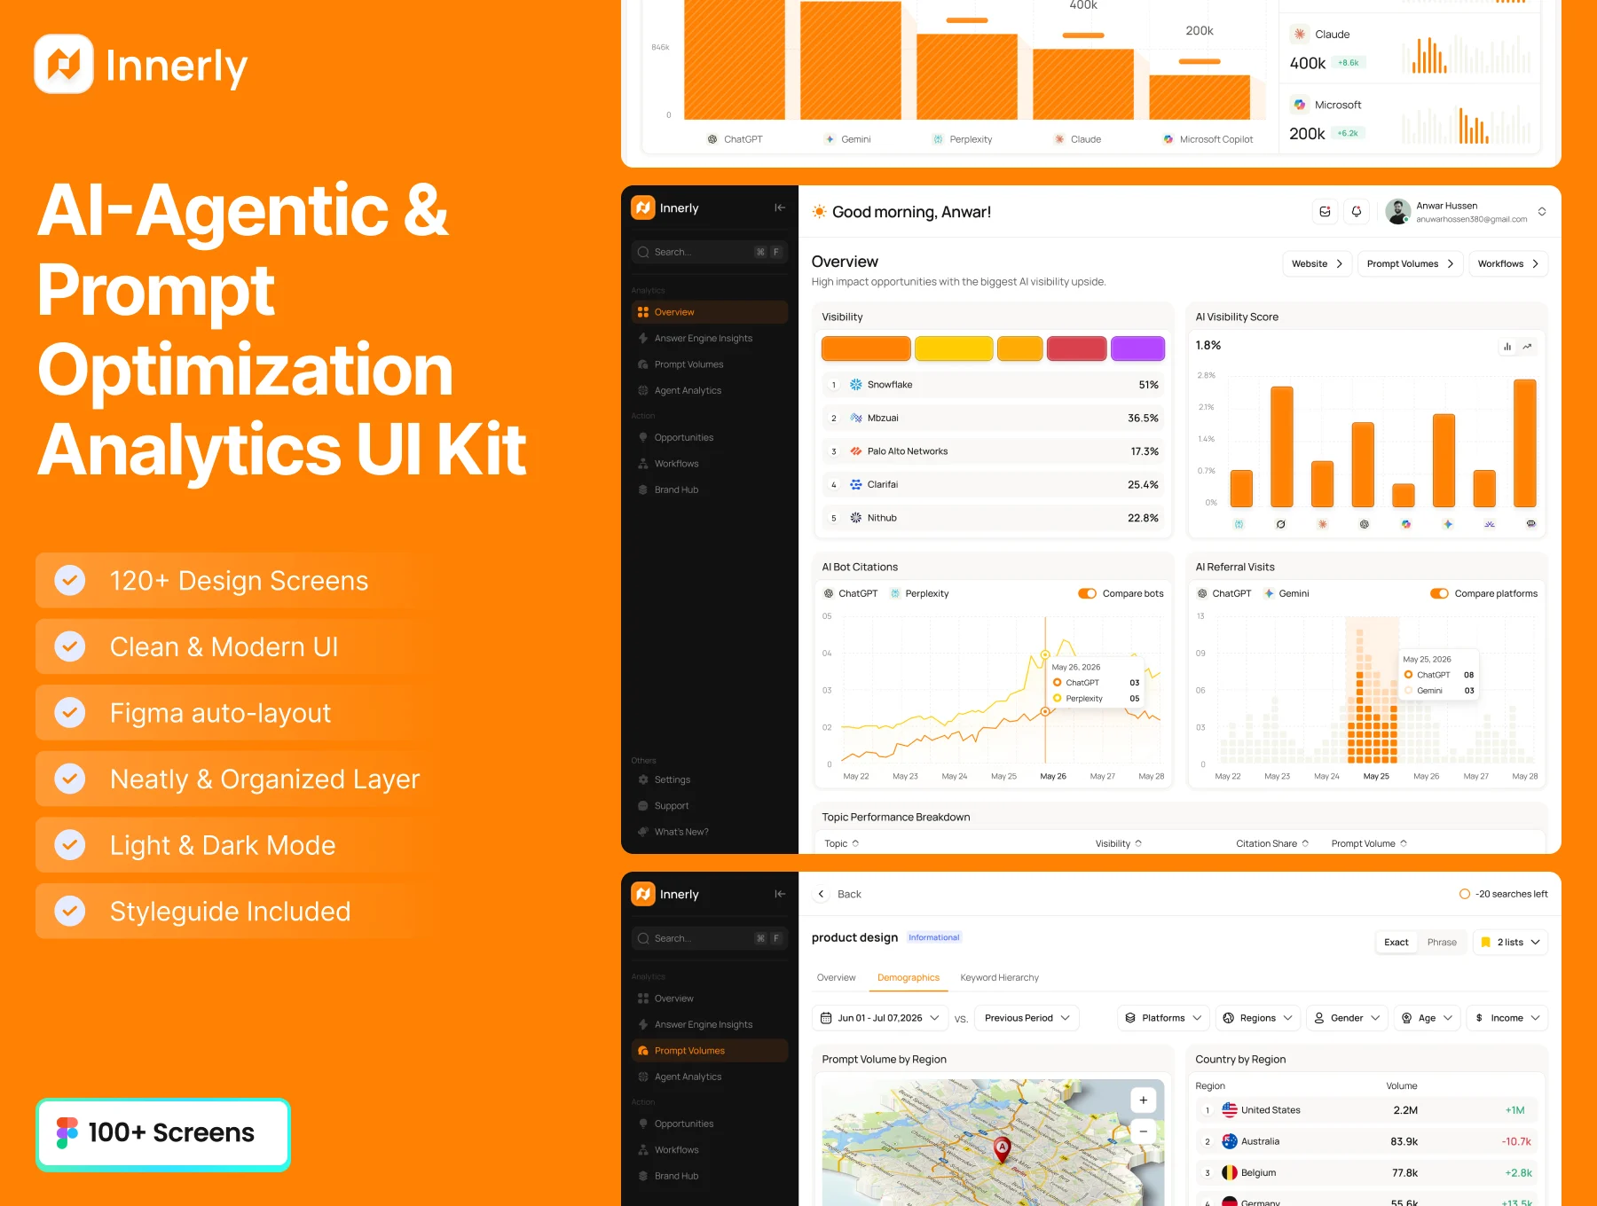Select the Snowflake row in Visibility list
The width and height of the screenshot is (1597, 1206).
(x=993, y=385)
